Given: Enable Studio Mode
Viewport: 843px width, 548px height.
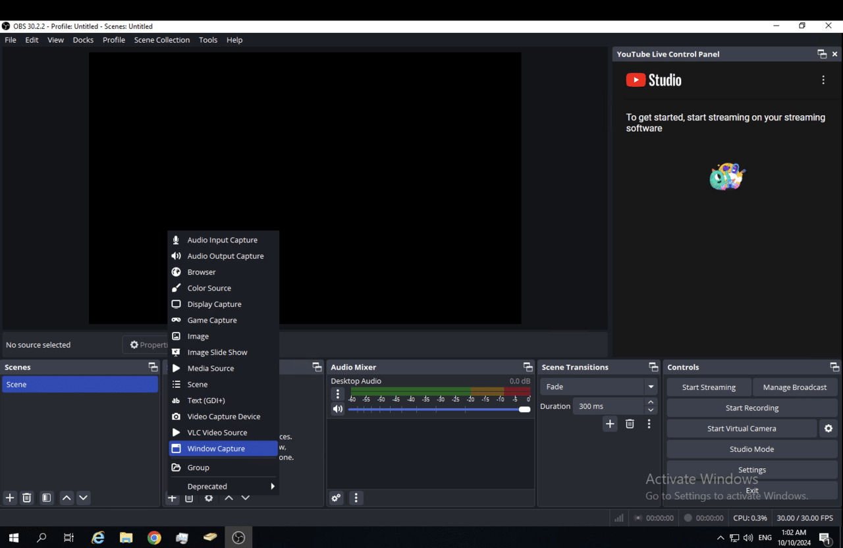Looking at the screenshot, I should pos(751,449).
